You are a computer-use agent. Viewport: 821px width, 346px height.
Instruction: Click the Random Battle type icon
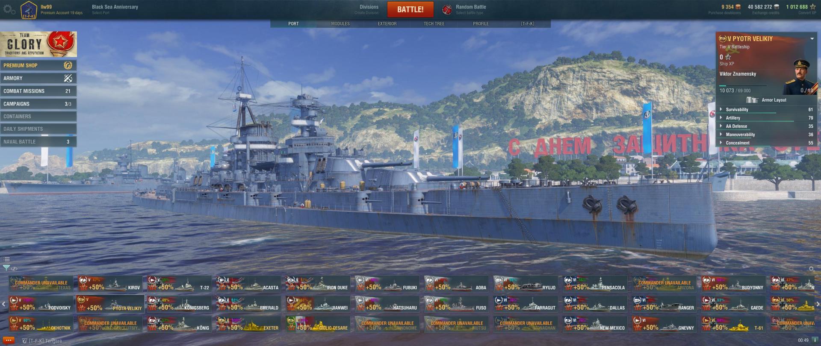[x=447, y=9]
